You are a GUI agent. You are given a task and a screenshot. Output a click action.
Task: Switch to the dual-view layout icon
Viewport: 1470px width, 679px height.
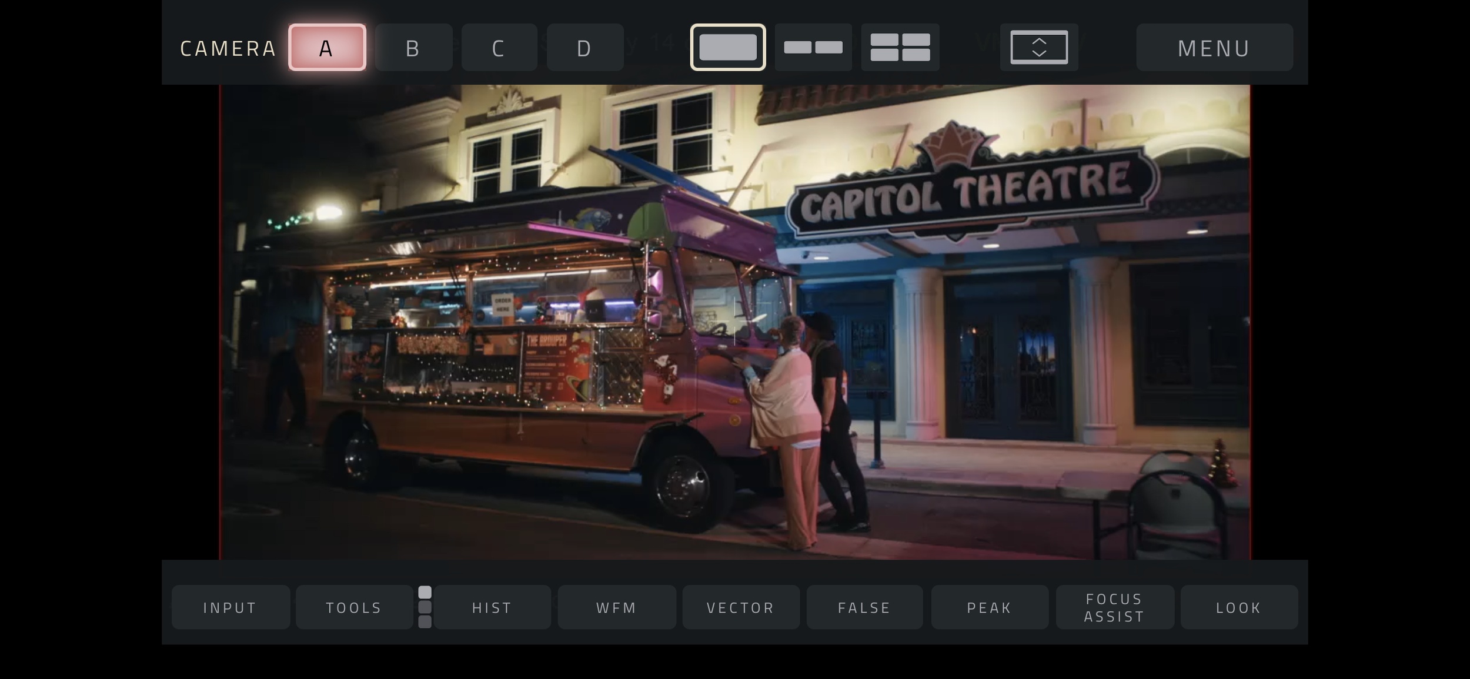pos(813,47)
